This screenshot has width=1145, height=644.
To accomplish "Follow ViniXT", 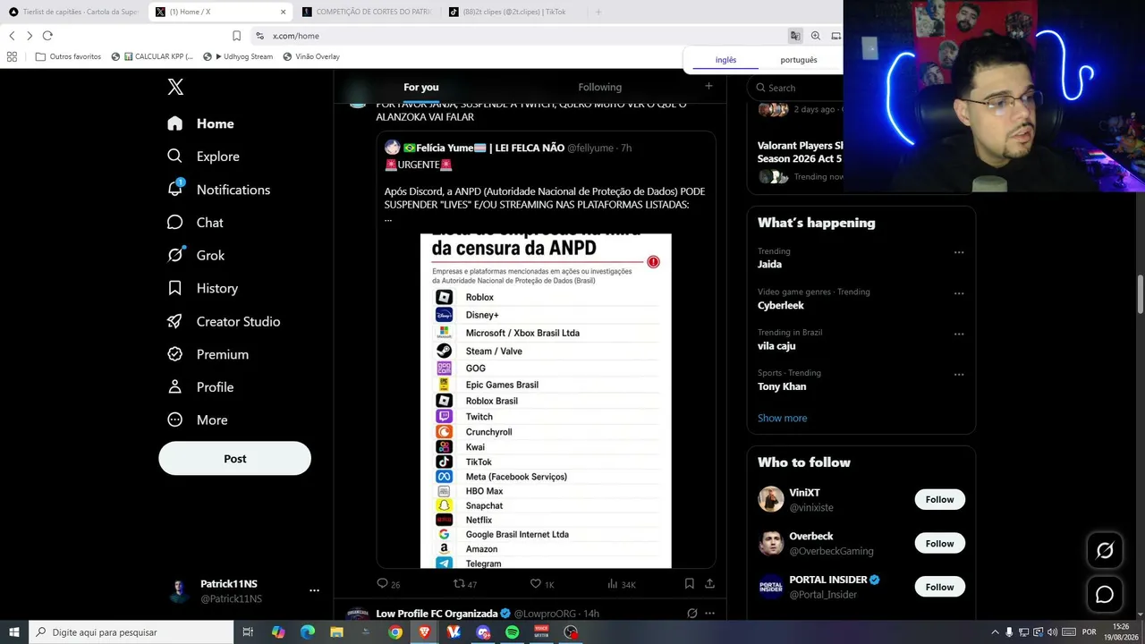I will [939, 499].
